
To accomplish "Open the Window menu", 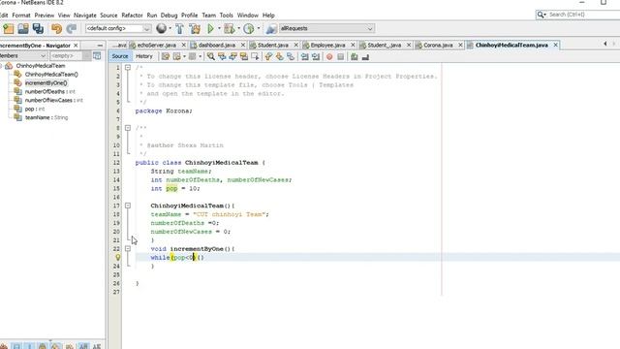I will click(x=248, y=16).
